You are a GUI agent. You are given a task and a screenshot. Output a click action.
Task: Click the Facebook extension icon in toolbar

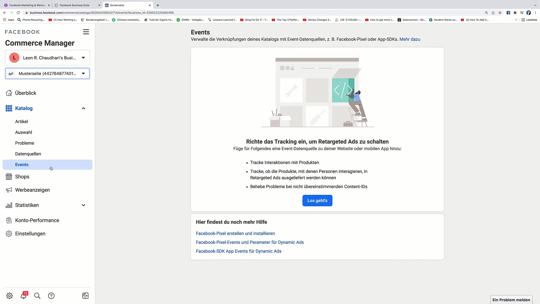pos(508,13)
